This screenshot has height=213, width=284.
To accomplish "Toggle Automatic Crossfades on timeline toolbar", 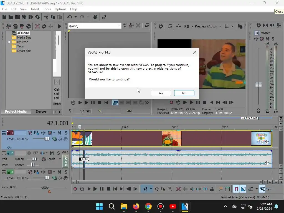I will click(243, 189).
